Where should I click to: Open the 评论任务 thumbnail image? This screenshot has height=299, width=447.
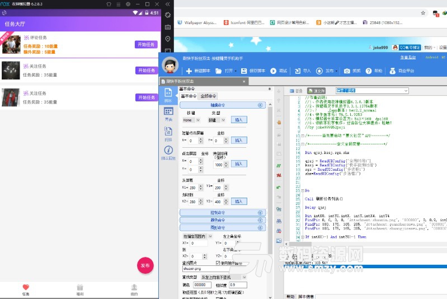[11, 44]
